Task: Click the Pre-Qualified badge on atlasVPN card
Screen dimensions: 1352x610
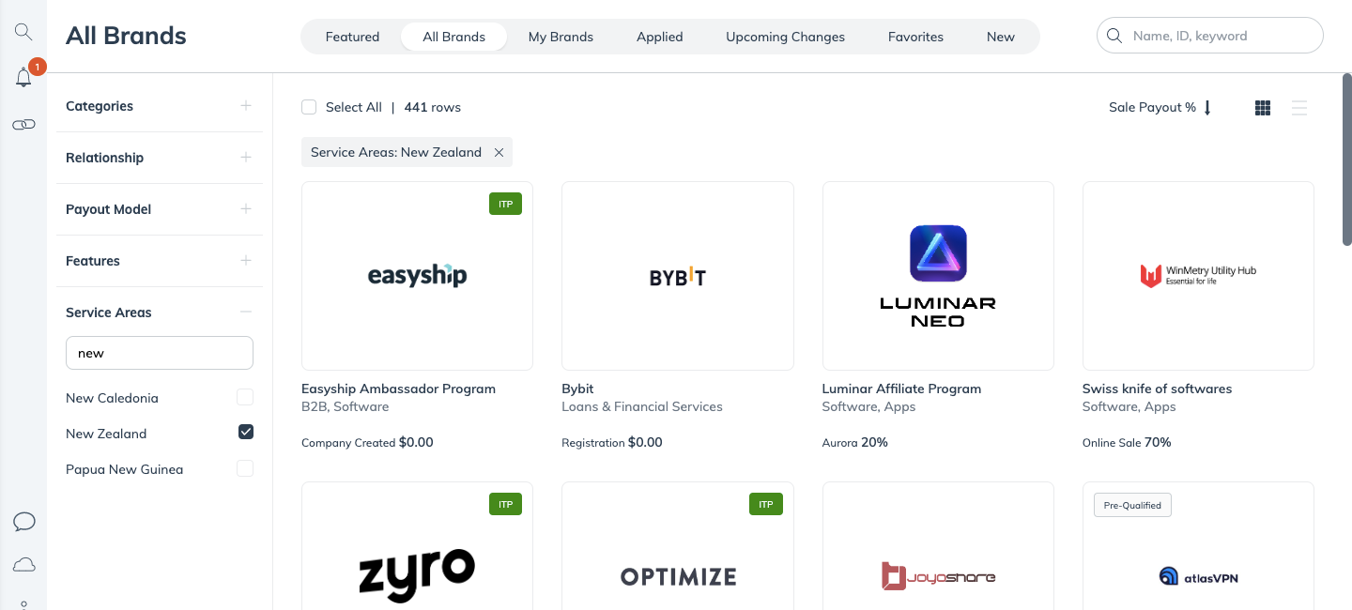Action: coord(1132,505)
